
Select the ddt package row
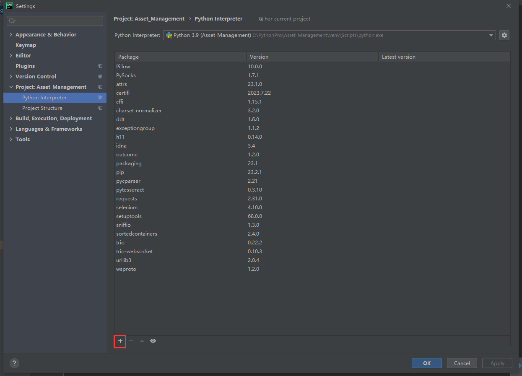[x=312, y=119]
